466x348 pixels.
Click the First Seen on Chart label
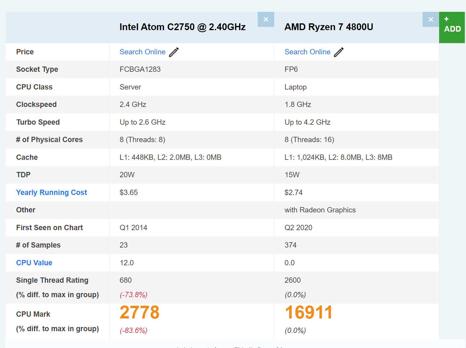point(49,228)
